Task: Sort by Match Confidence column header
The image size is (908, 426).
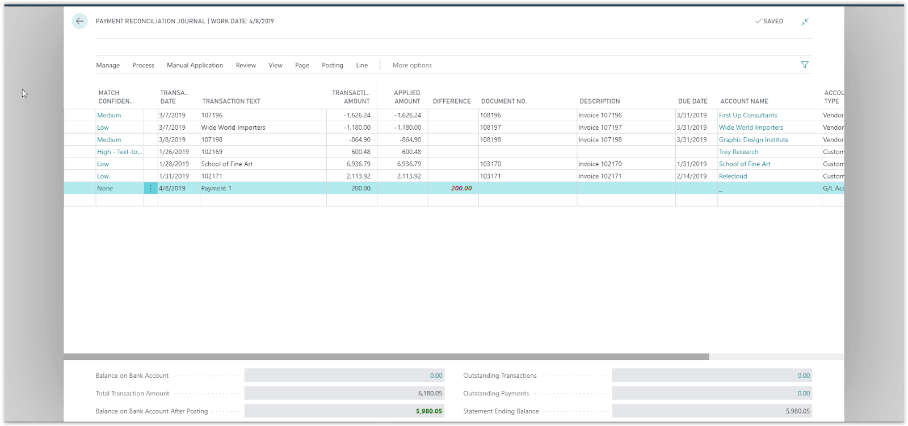Action: (116, 97)
